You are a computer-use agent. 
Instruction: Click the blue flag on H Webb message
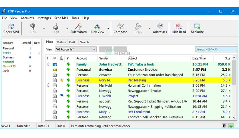tap(62, 96)
